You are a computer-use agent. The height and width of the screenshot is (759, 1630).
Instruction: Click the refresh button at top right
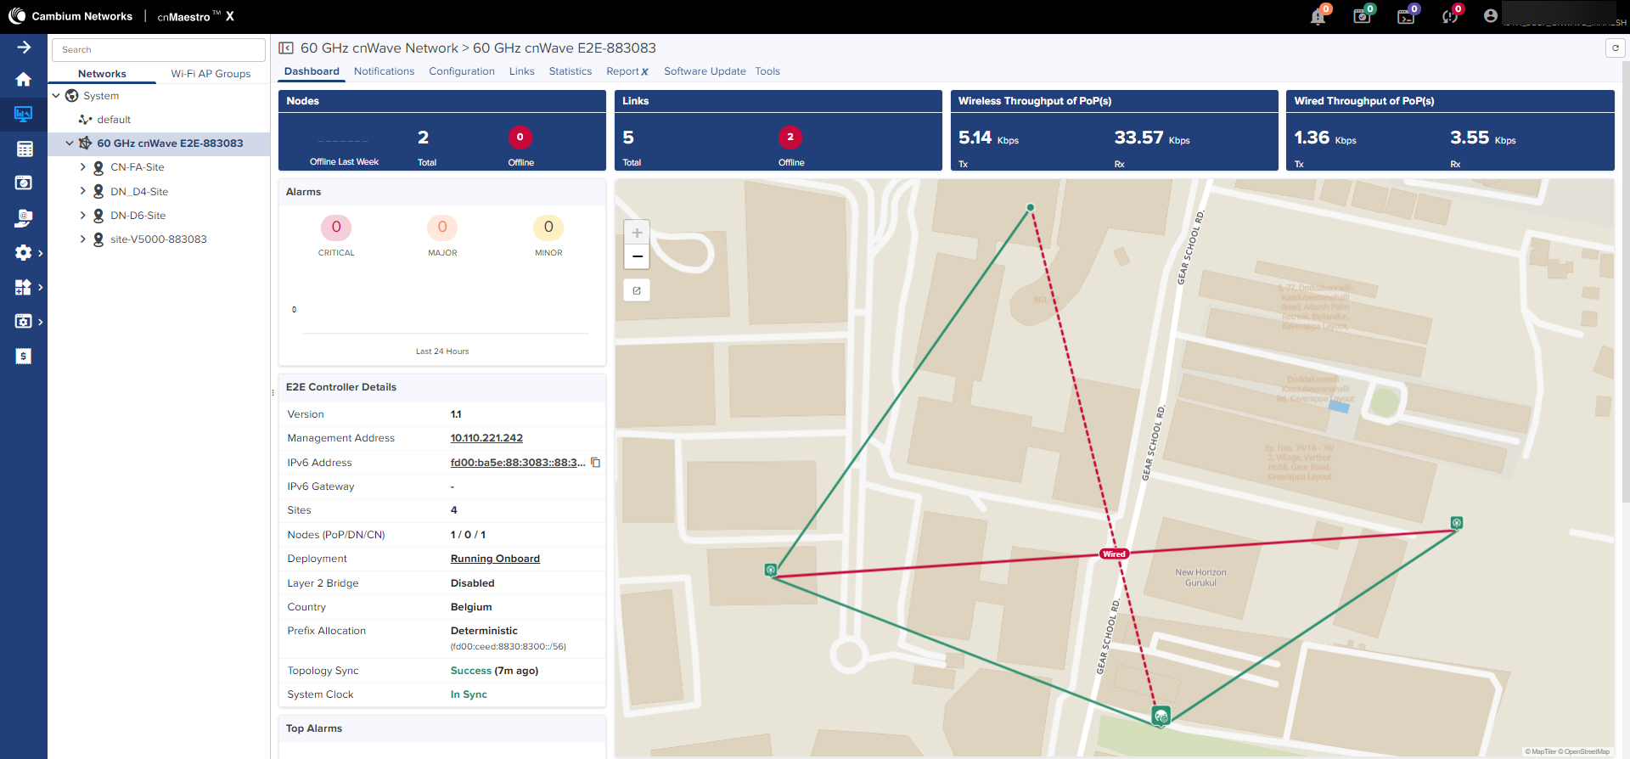point(1615,48)
